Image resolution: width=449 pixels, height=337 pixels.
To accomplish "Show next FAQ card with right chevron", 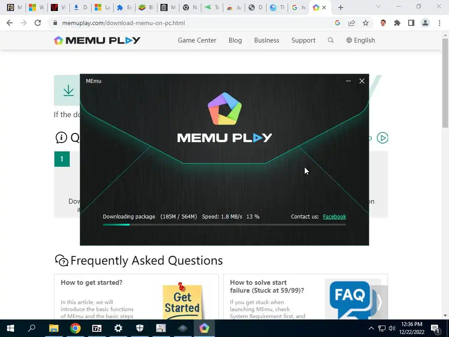I will (379, 301).
